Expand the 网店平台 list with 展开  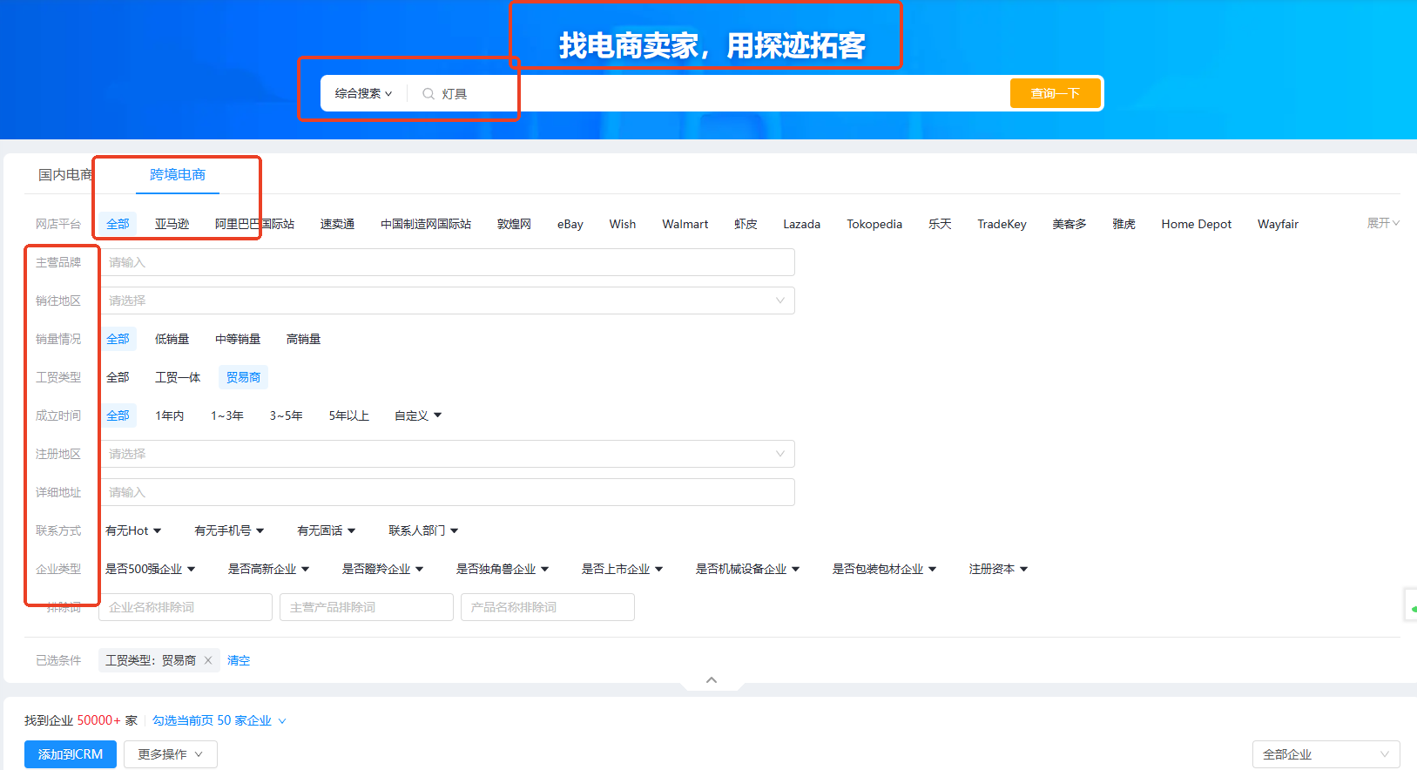click(1382, 224)
